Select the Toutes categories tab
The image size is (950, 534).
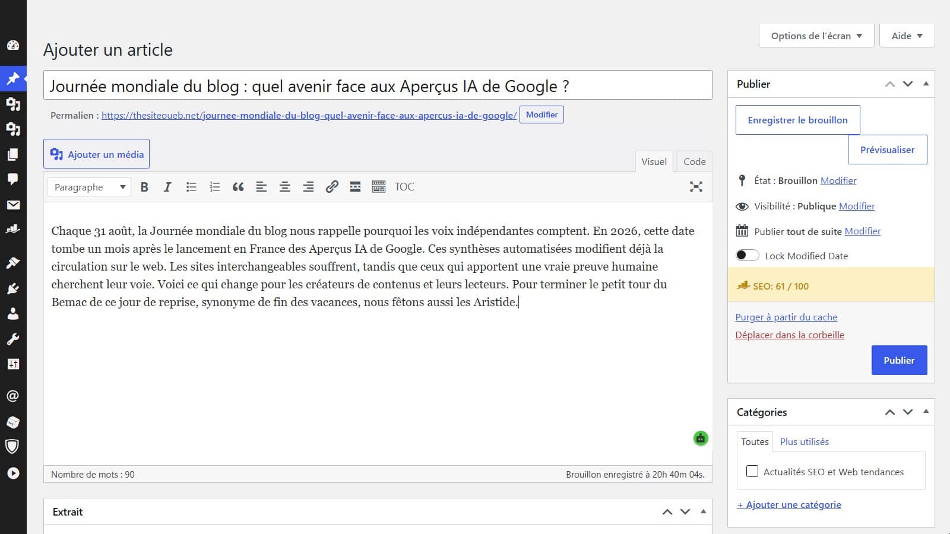point(755,441)
